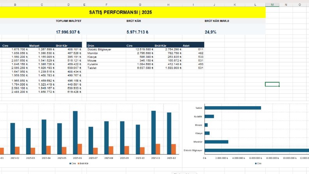This screenshot has width=309, height=174.
Task: Click the Tablet bar in product chart
Action: pos(233,108)
